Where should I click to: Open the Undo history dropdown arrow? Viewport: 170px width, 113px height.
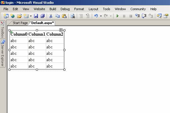pyautogui.click(x=101, y=16)
